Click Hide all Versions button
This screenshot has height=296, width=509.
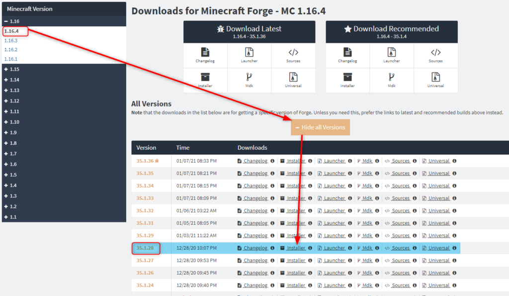321,127
